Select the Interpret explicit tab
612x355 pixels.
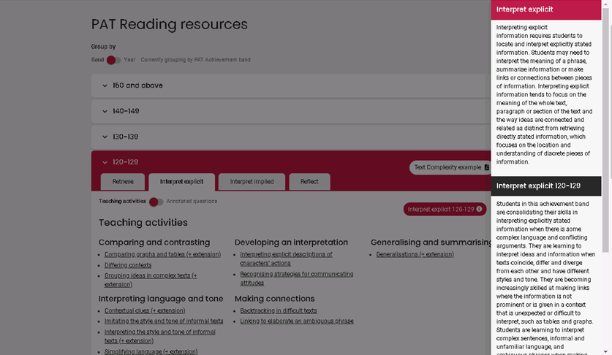181,182
